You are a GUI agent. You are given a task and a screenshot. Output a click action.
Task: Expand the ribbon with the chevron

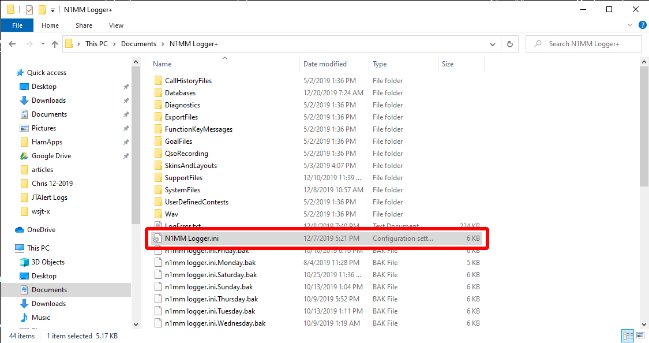point(630,25)
